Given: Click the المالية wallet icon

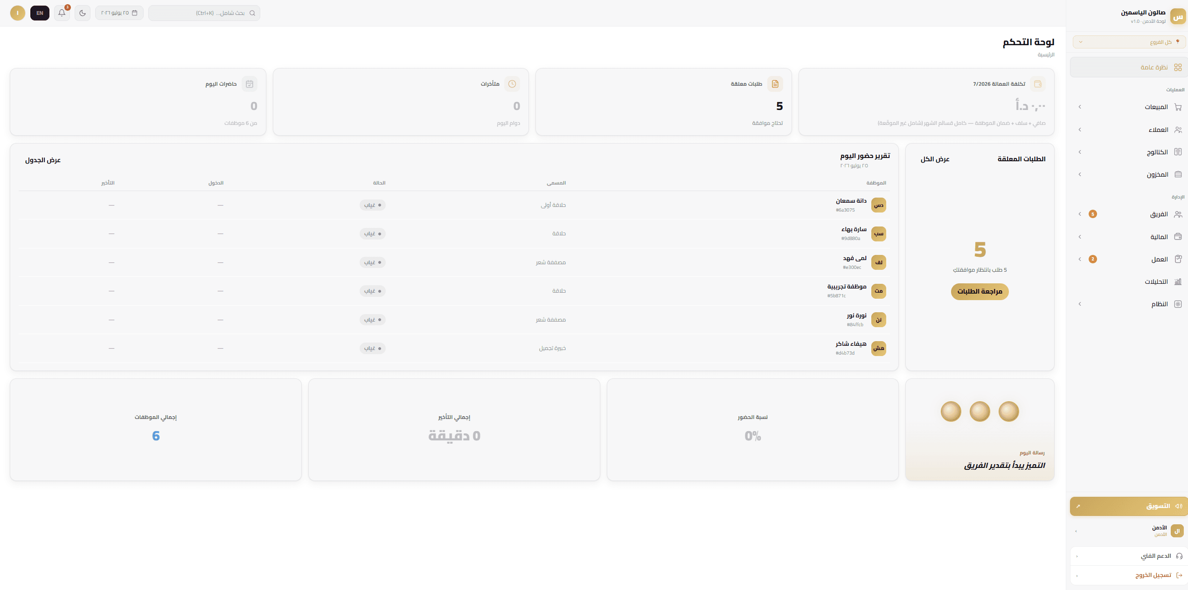Looking at the screenshot, I should pos(1178,237).
